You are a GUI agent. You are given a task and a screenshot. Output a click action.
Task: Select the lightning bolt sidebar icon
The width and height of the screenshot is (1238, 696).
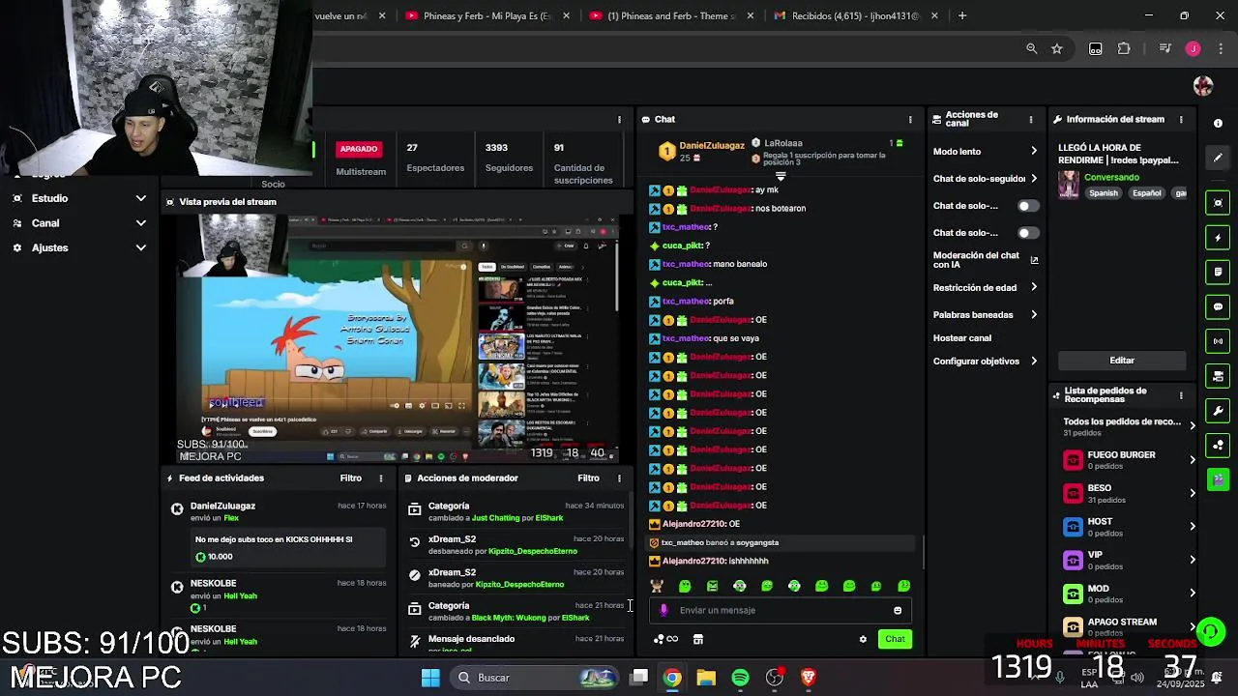(x=1218, y=238)
